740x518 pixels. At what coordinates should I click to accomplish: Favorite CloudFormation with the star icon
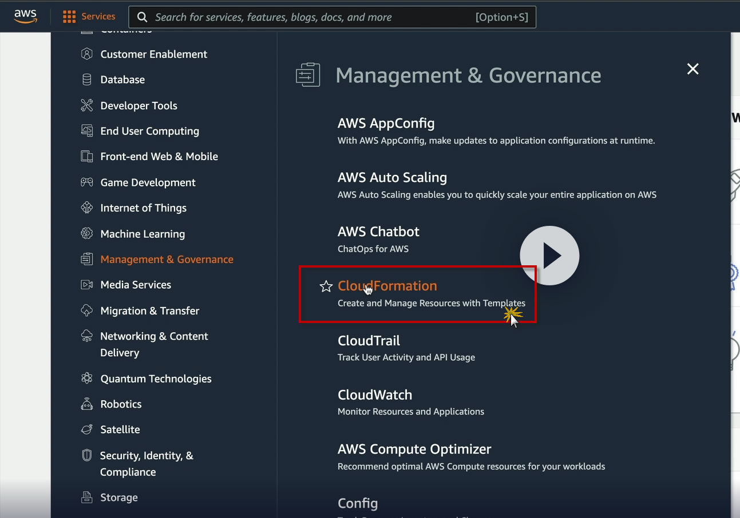tap(326, 286)
